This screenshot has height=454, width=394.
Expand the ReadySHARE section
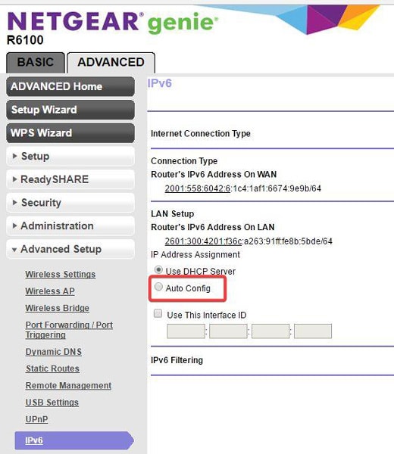(x=70, y=179)
